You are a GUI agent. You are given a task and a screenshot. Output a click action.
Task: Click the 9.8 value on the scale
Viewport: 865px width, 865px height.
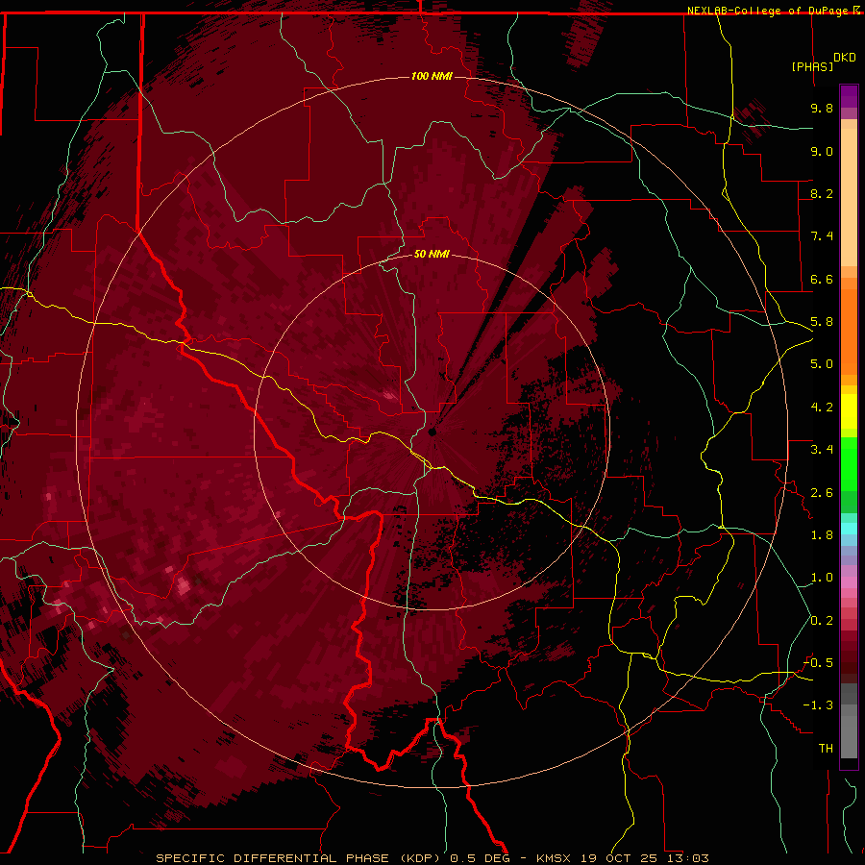(822, 108)
